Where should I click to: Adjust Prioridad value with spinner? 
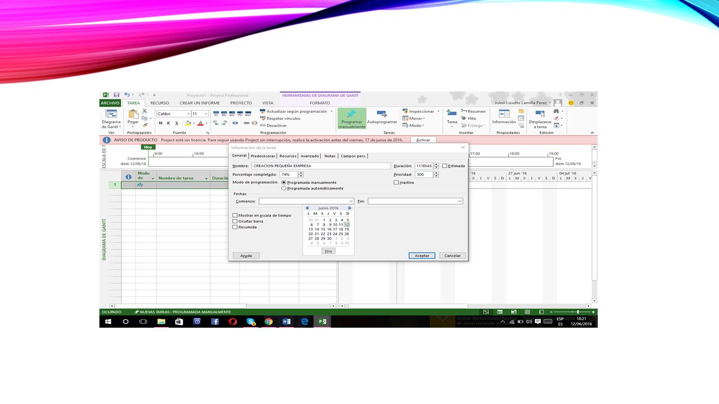click(436, 175)
